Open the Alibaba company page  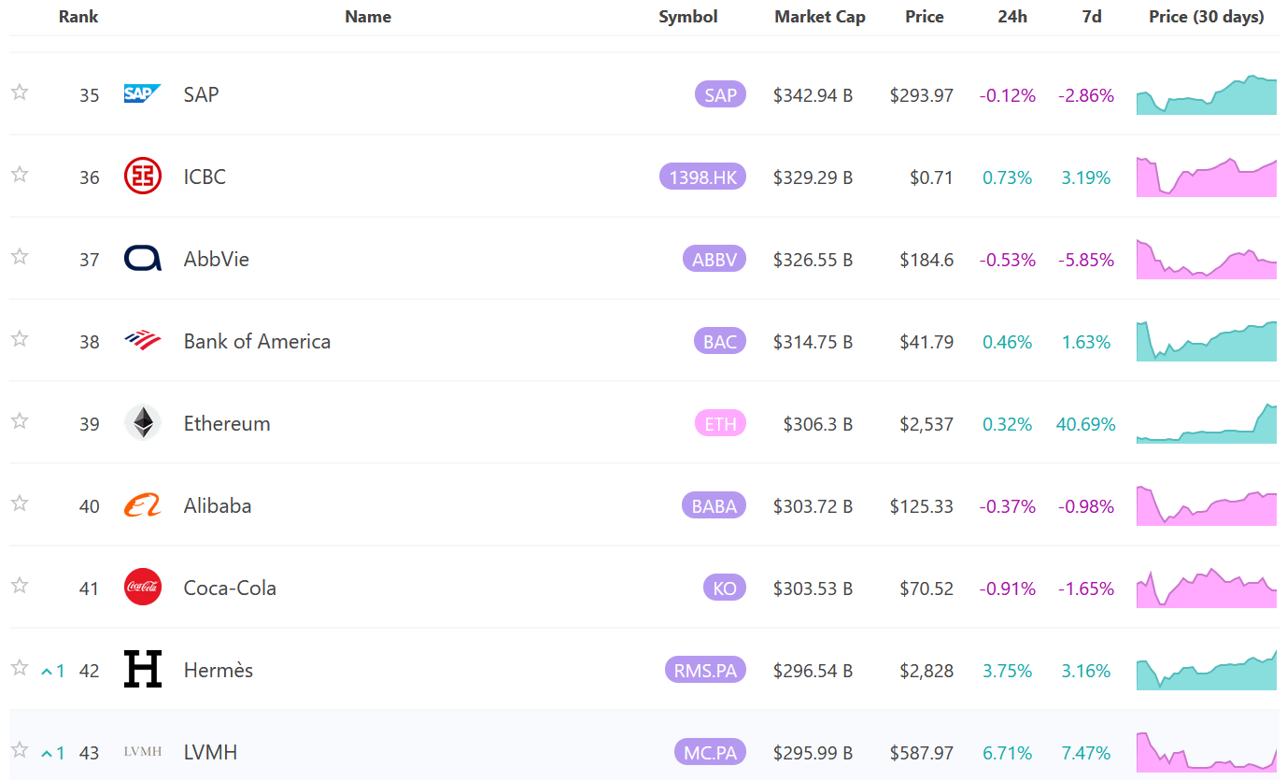(x=218, y=505)
